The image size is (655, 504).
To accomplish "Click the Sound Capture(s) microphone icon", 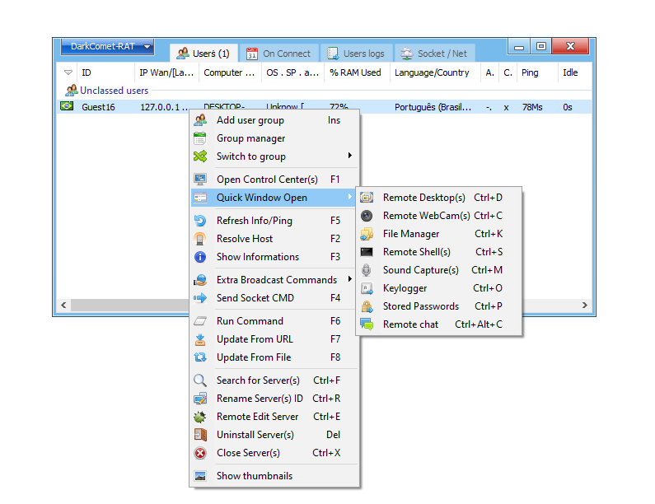I will click(x=367, y=270).
